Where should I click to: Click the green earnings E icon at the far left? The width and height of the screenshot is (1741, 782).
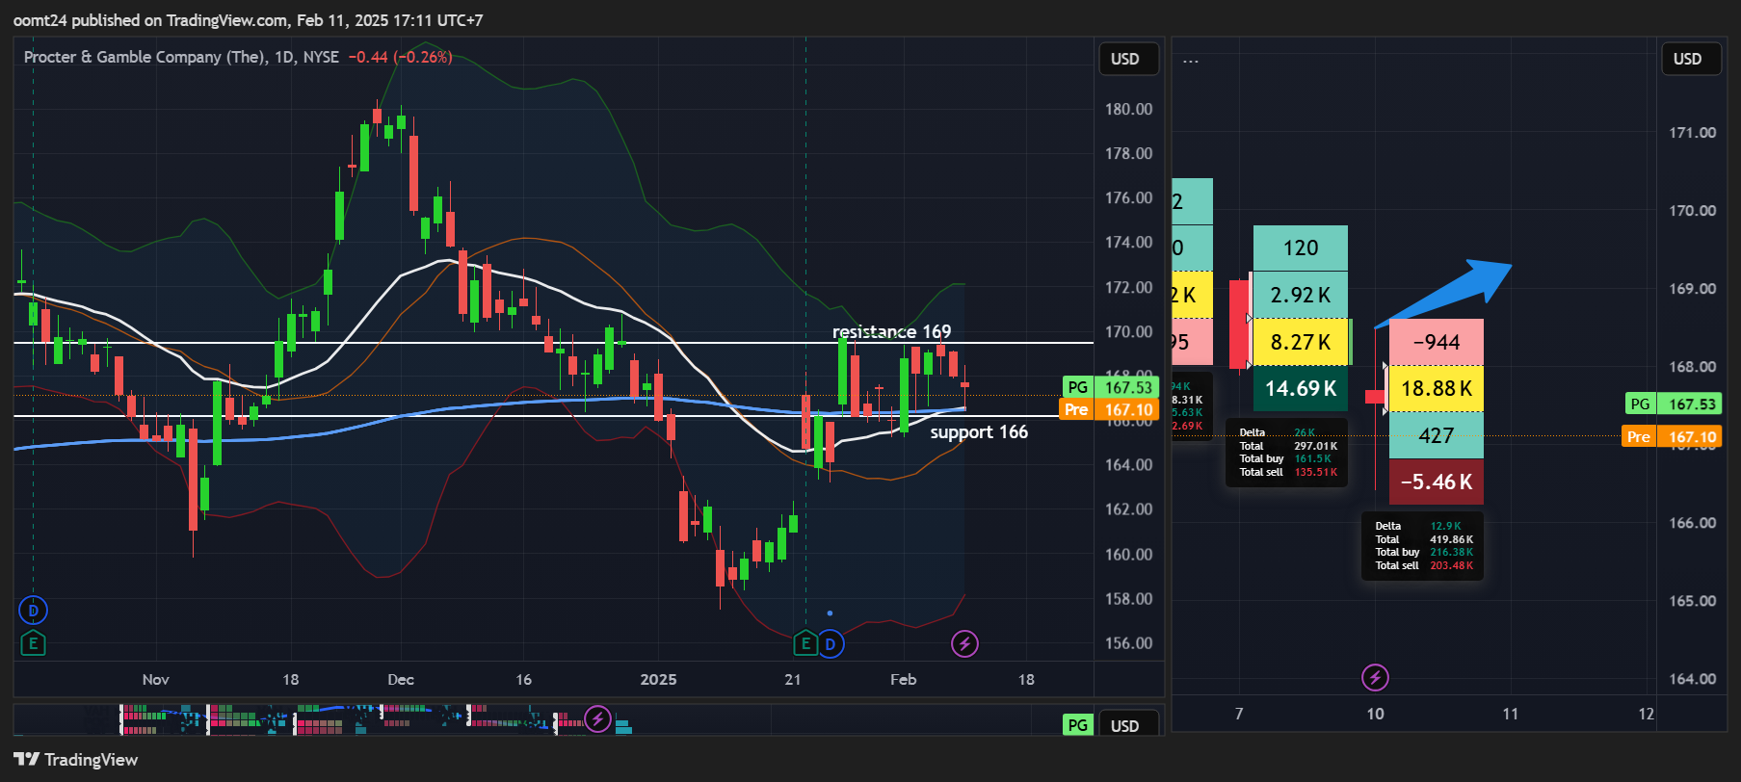(34, 643)
